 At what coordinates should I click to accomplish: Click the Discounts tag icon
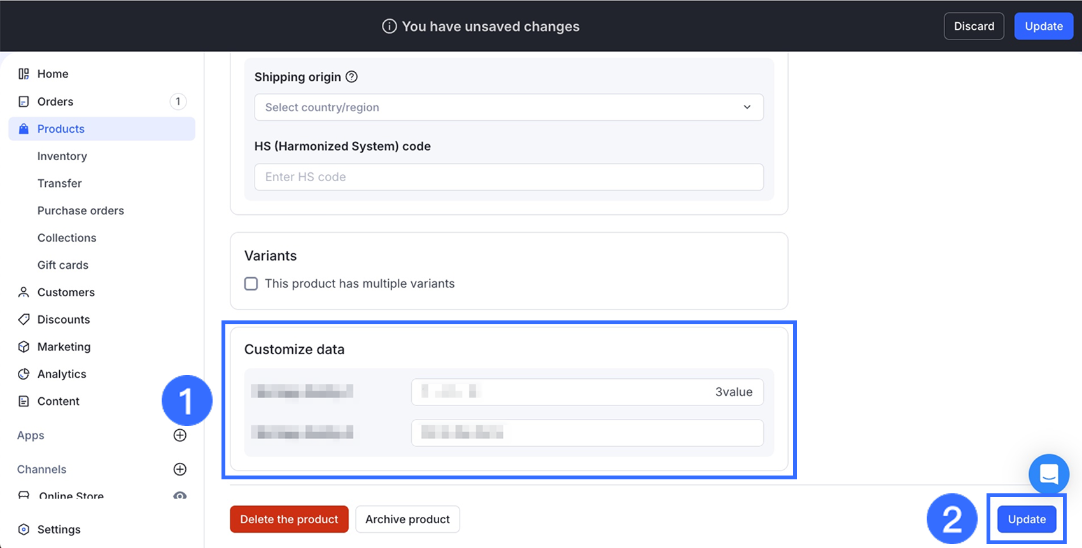[x=24, y=319]
